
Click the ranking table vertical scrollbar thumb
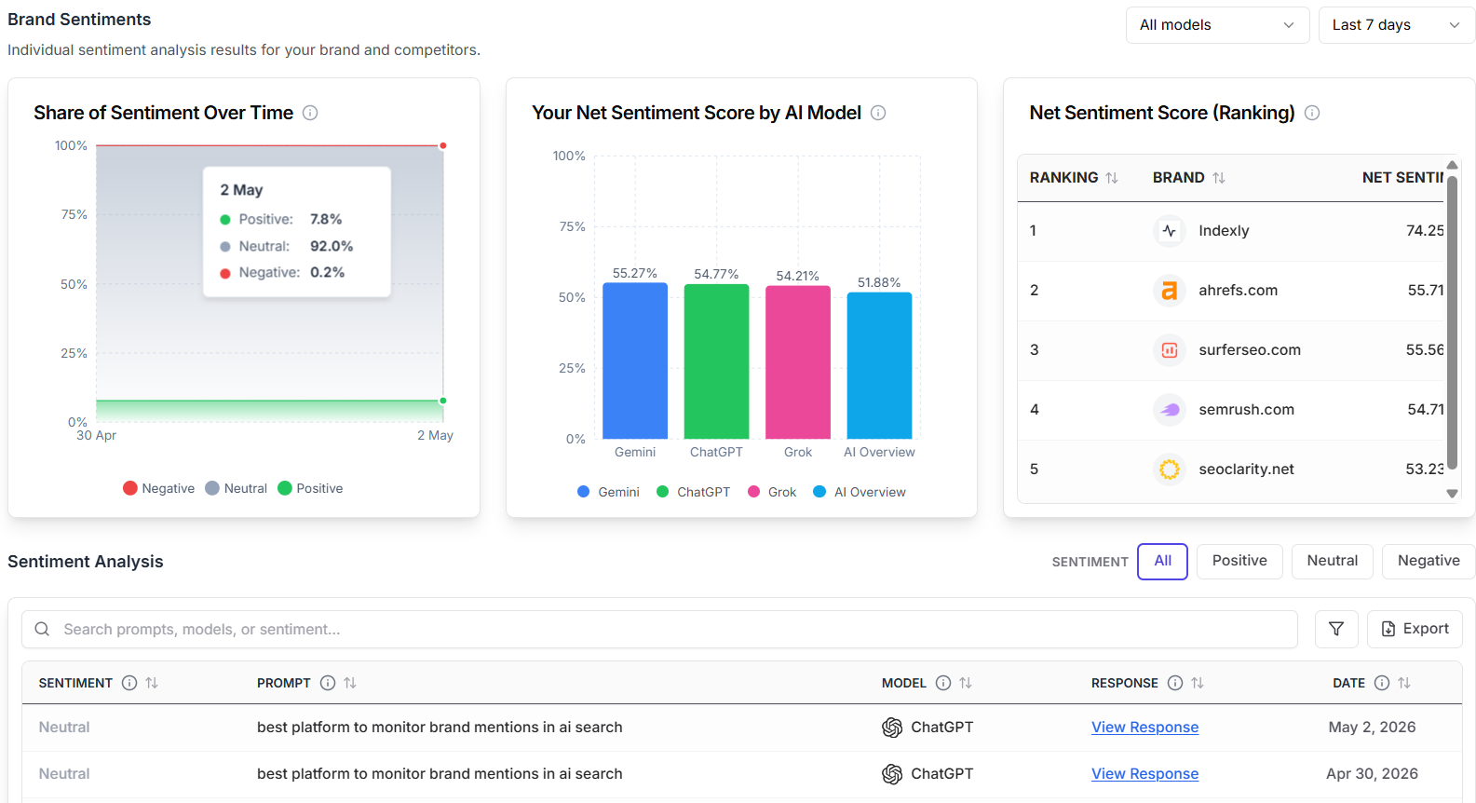(1452, 322)
